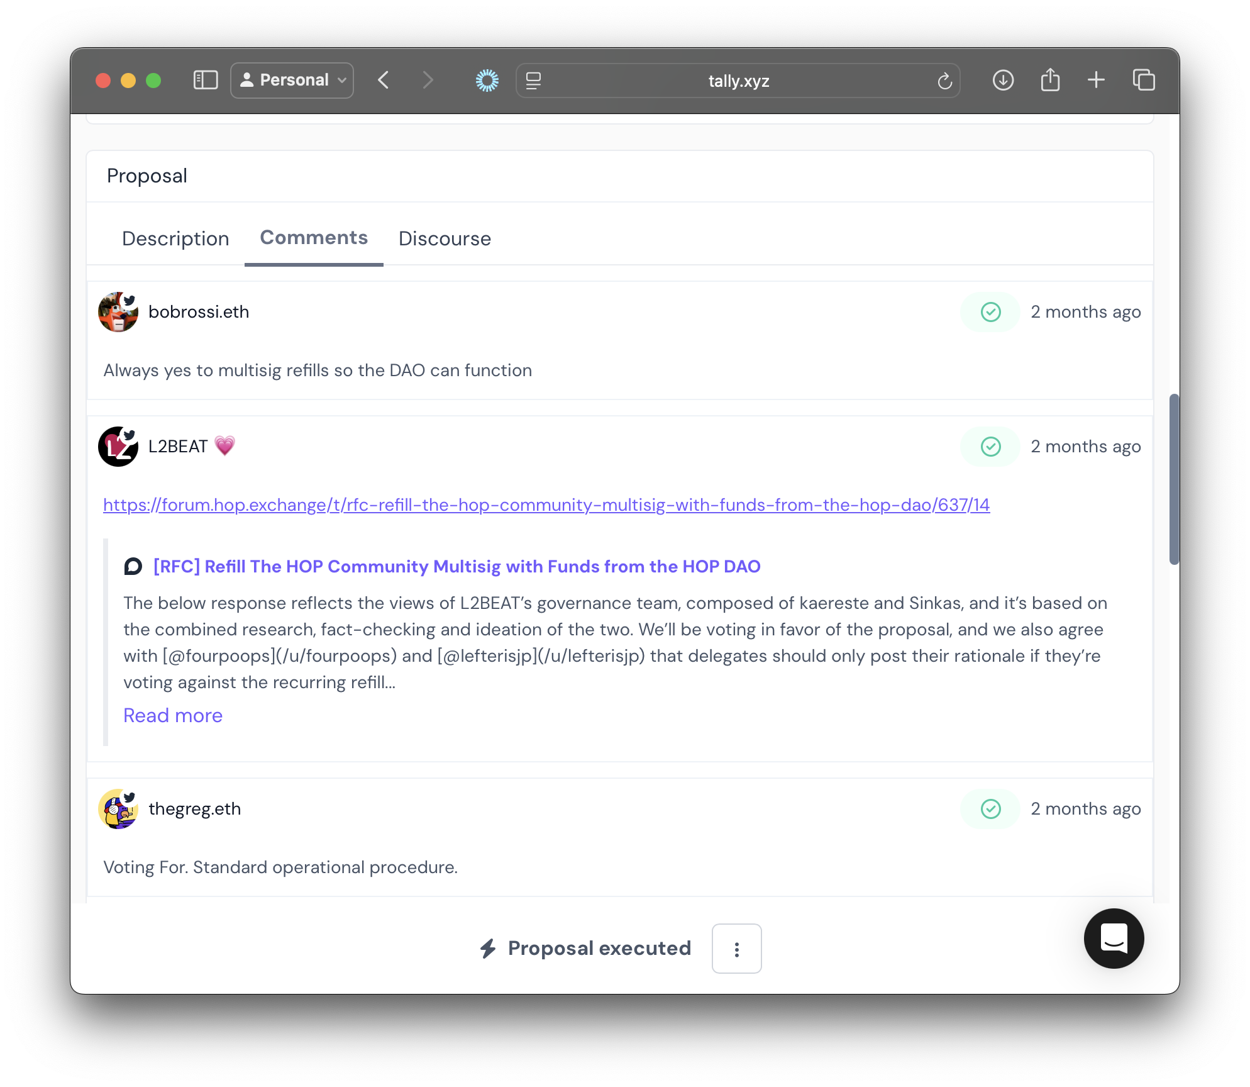Click the "2 months ago" time on bobrossi.eth comment
Viewport: 1250px width, 1087px height.
1086,312
